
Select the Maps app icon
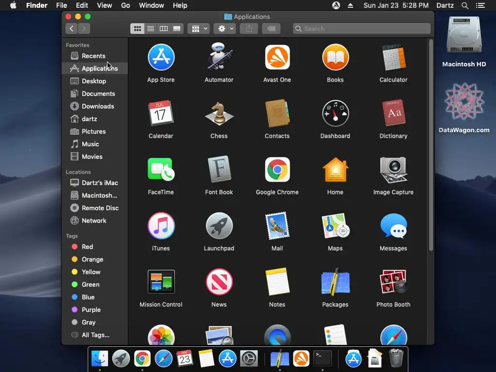point(335,226)
